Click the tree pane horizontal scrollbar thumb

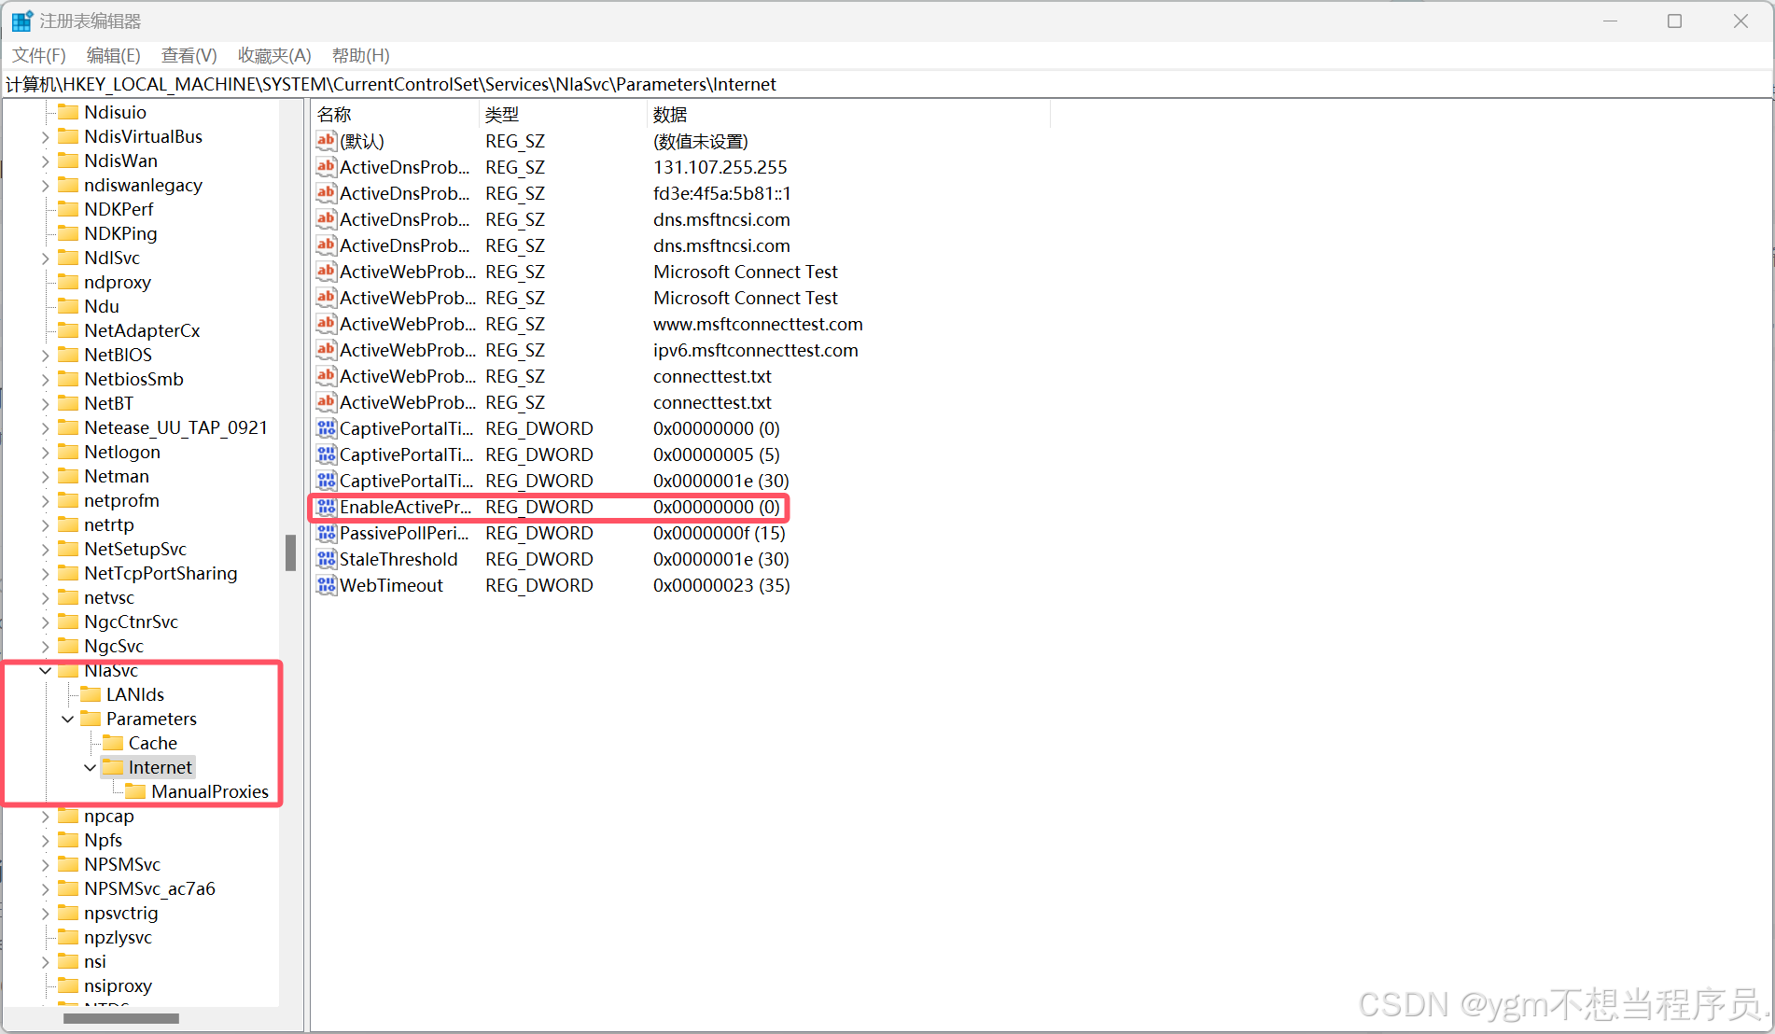point(121,1018)
